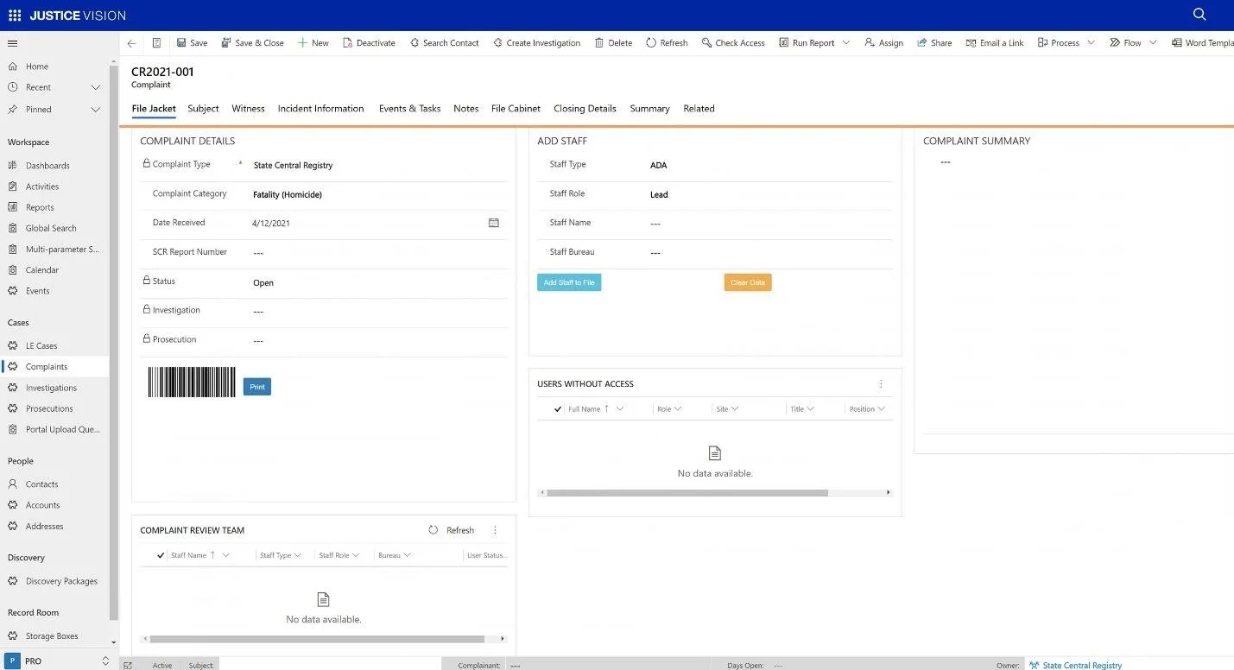Open Global Search in sidebar

(x=51, y=228)
